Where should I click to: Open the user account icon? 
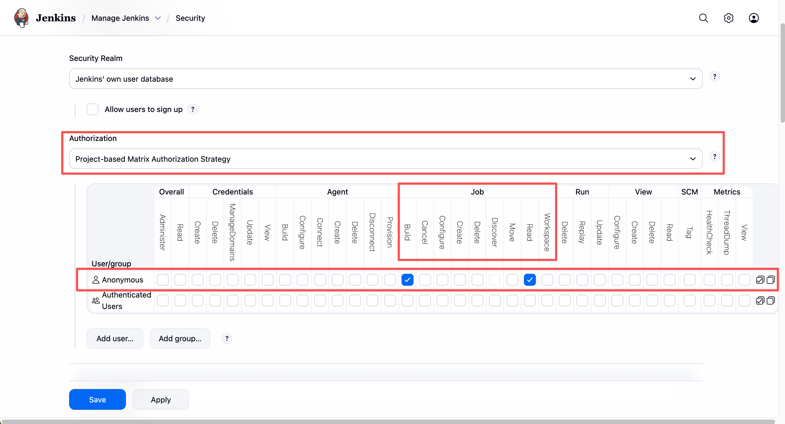click(x=753, y=18)
